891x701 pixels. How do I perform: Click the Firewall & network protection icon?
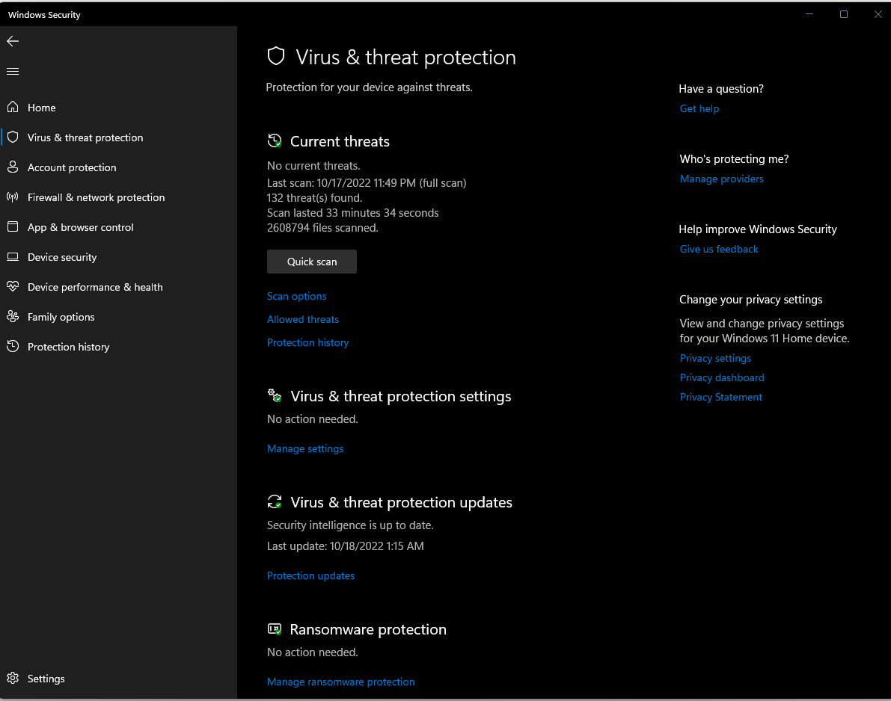click(13, 197)
